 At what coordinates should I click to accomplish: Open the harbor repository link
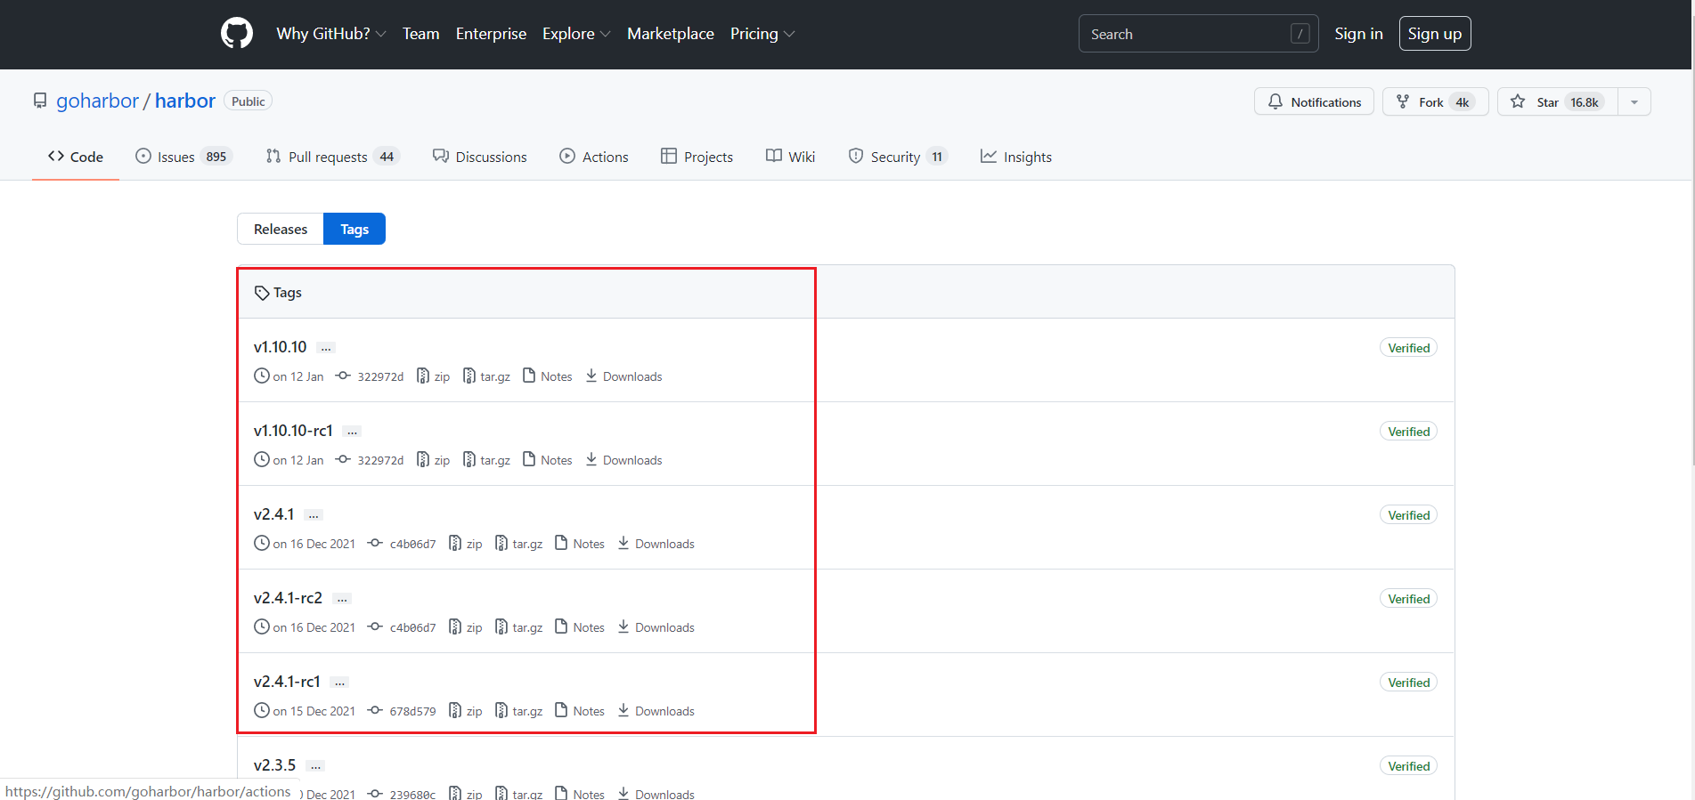pyautogui.click(x=185, y=101)
